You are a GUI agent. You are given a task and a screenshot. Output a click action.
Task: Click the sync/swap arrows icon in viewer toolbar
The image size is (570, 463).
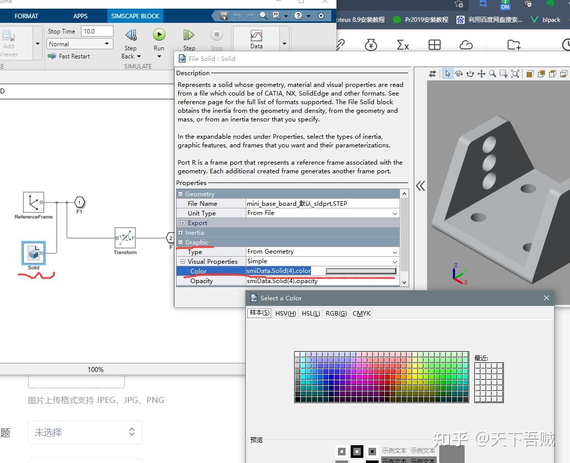432,74
